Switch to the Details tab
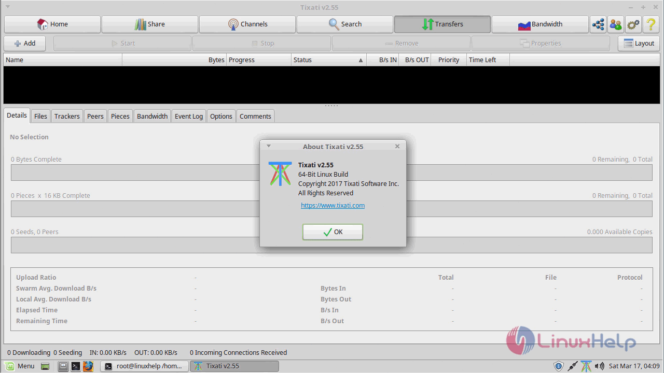This screenshot has height=373, width=664. (17, 116)
